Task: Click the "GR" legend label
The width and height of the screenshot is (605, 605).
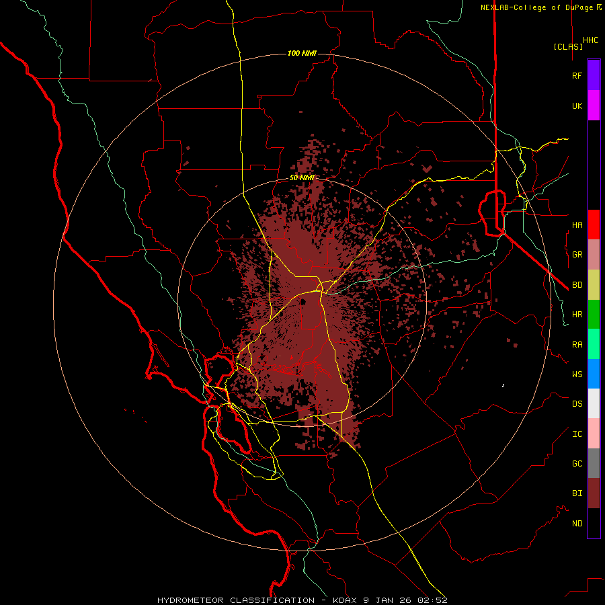Action: tap(577, 255)
